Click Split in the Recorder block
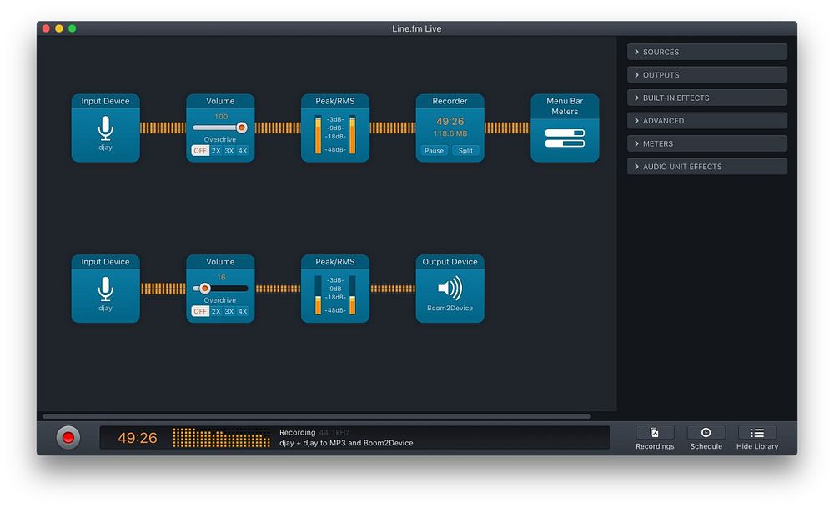834x508 pixels. [x=465, y=150]
